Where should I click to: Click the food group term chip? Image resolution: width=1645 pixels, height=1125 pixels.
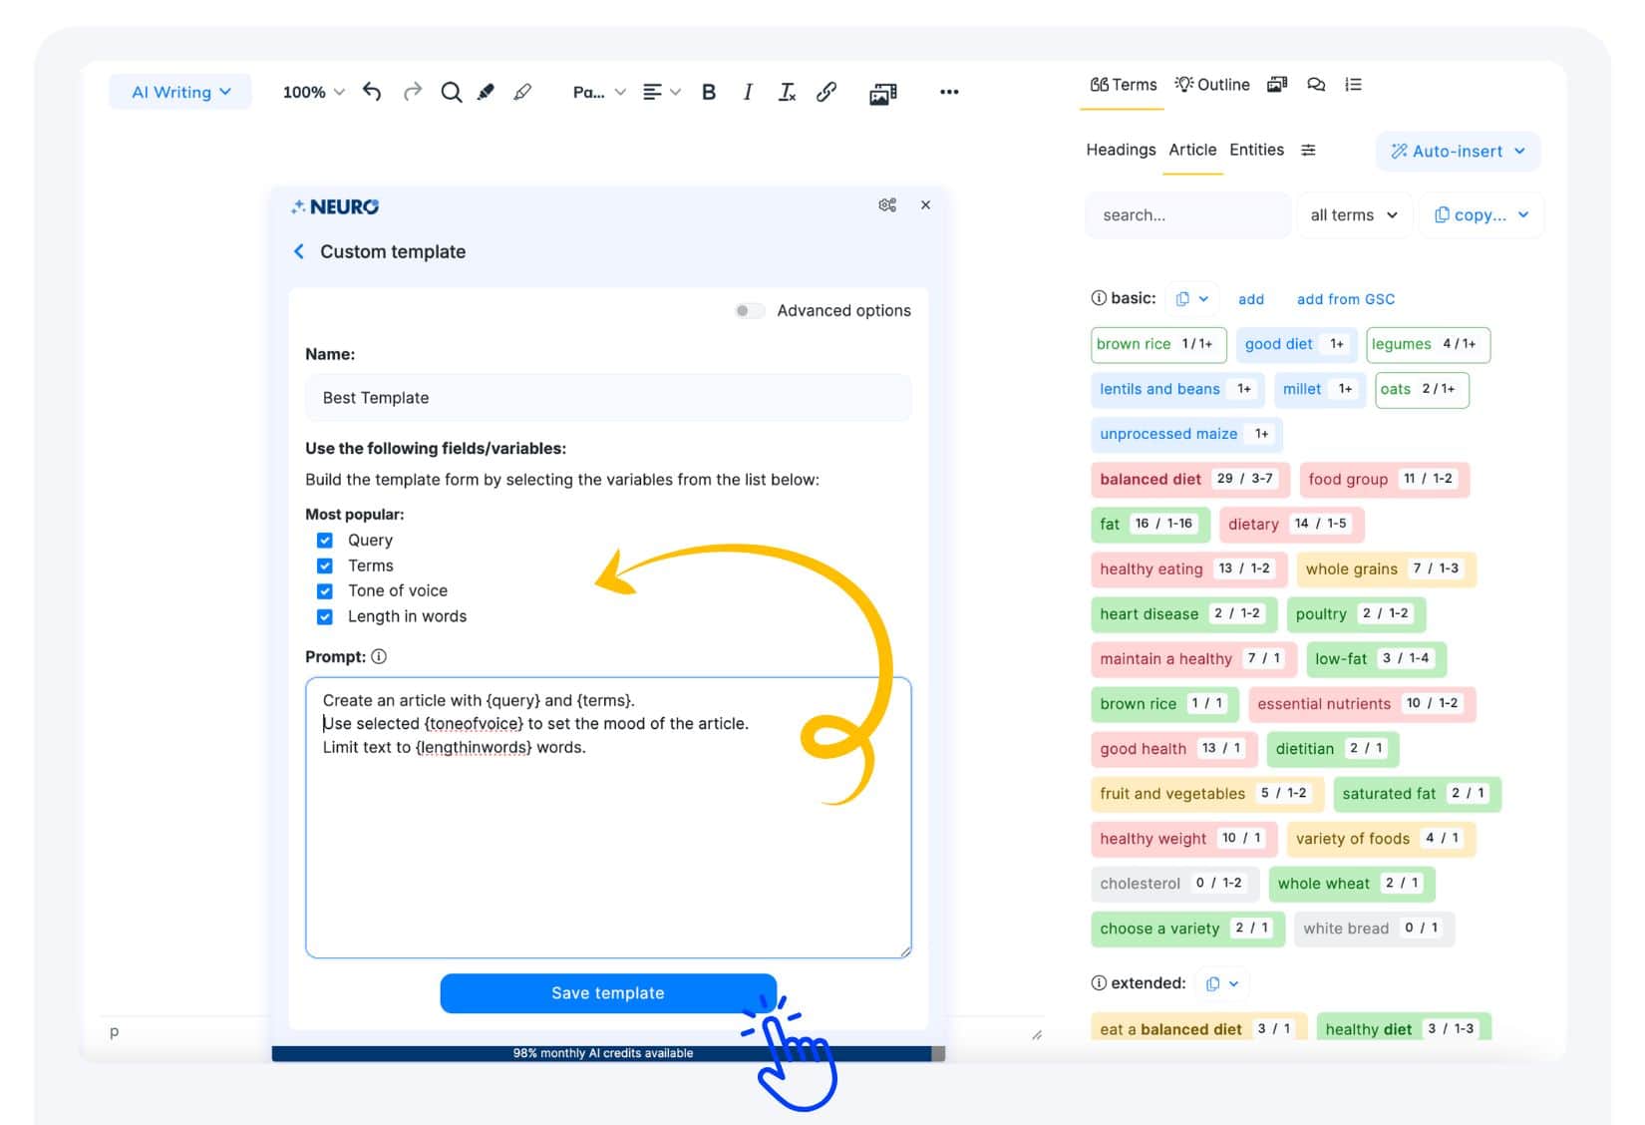1385,480
